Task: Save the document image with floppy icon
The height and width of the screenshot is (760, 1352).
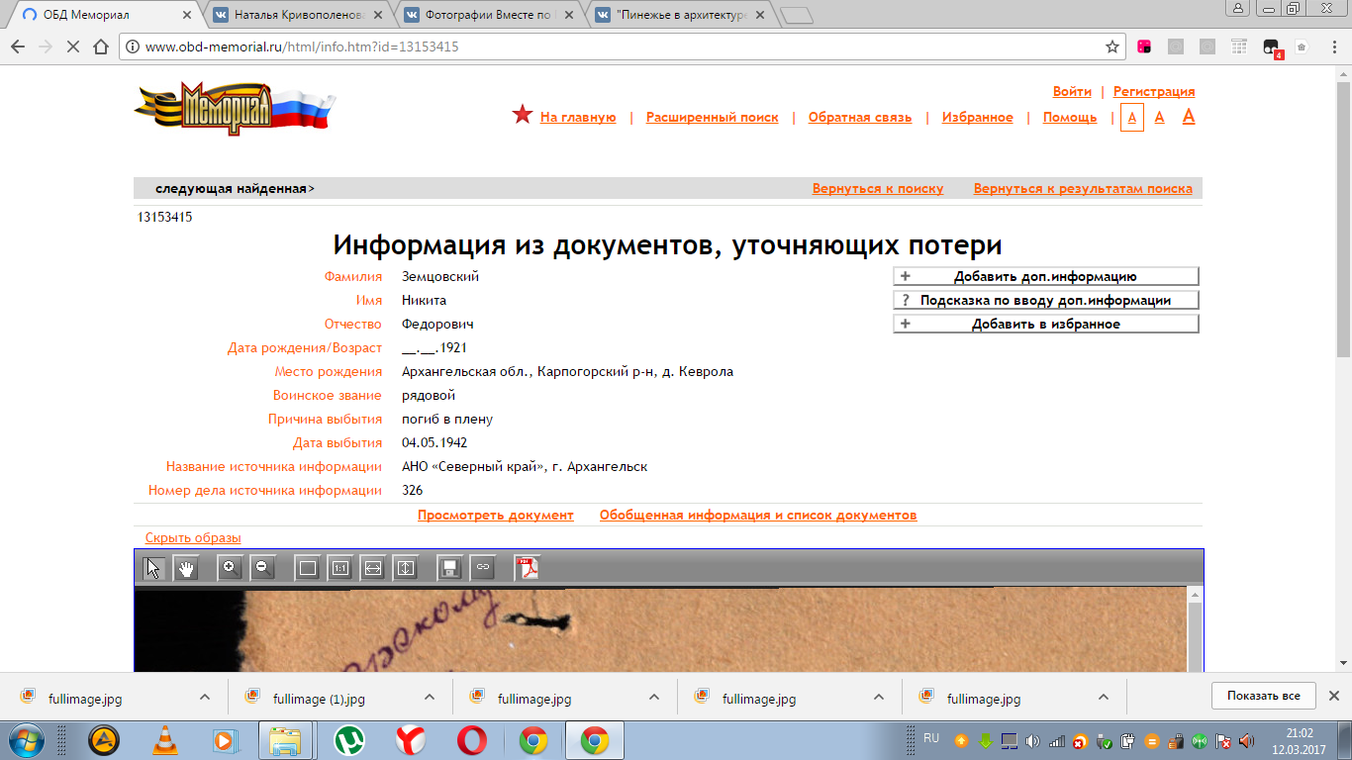Action: click(449, 568)
